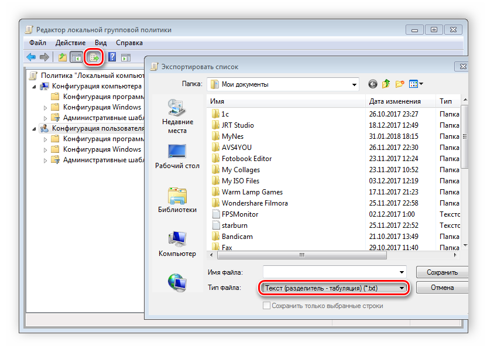The height and width of the screenshot is (352, 487).
Task: Select the My ISO Files folder row
Action: [235, 181]
